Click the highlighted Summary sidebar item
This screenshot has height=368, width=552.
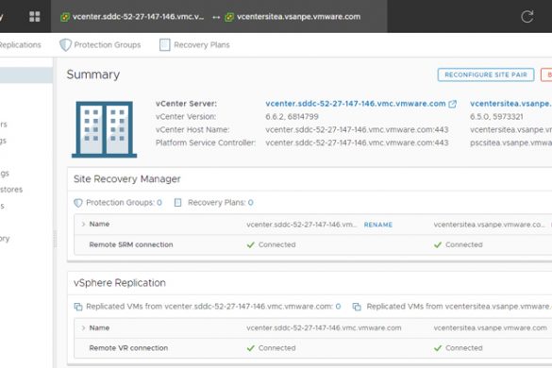(26, 75)
